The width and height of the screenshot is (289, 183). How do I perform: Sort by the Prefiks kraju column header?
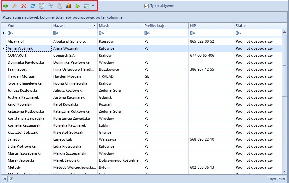[x=166, y=26]
